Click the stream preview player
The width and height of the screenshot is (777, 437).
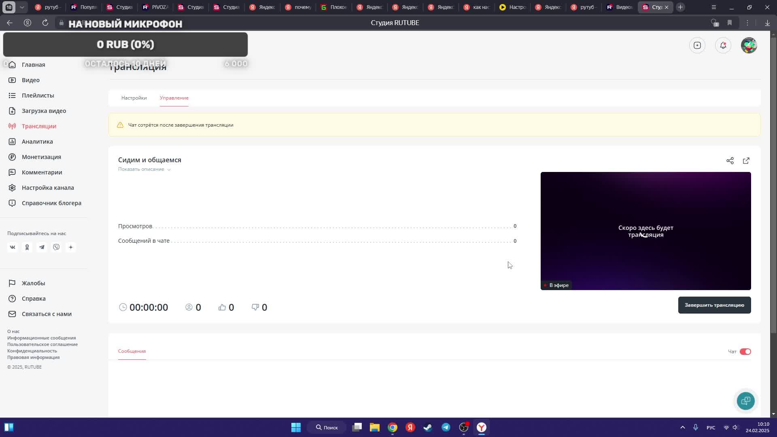pyautogui.click(x=645, y=231)
